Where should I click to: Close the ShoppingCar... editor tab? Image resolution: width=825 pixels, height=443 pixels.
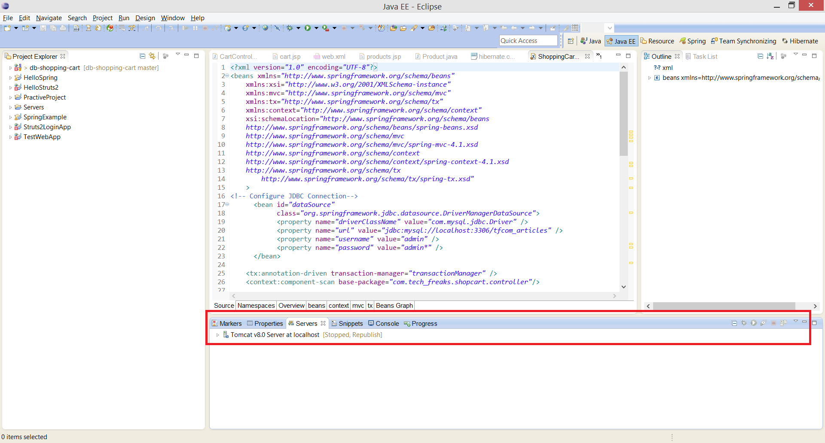[587, 56]
